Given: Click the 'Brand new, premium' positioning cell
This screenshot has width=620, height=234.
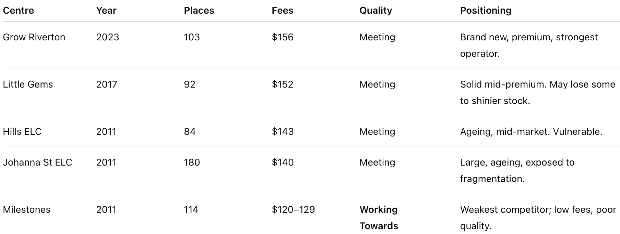Looking at the screenshot, I should pos(529,45).
